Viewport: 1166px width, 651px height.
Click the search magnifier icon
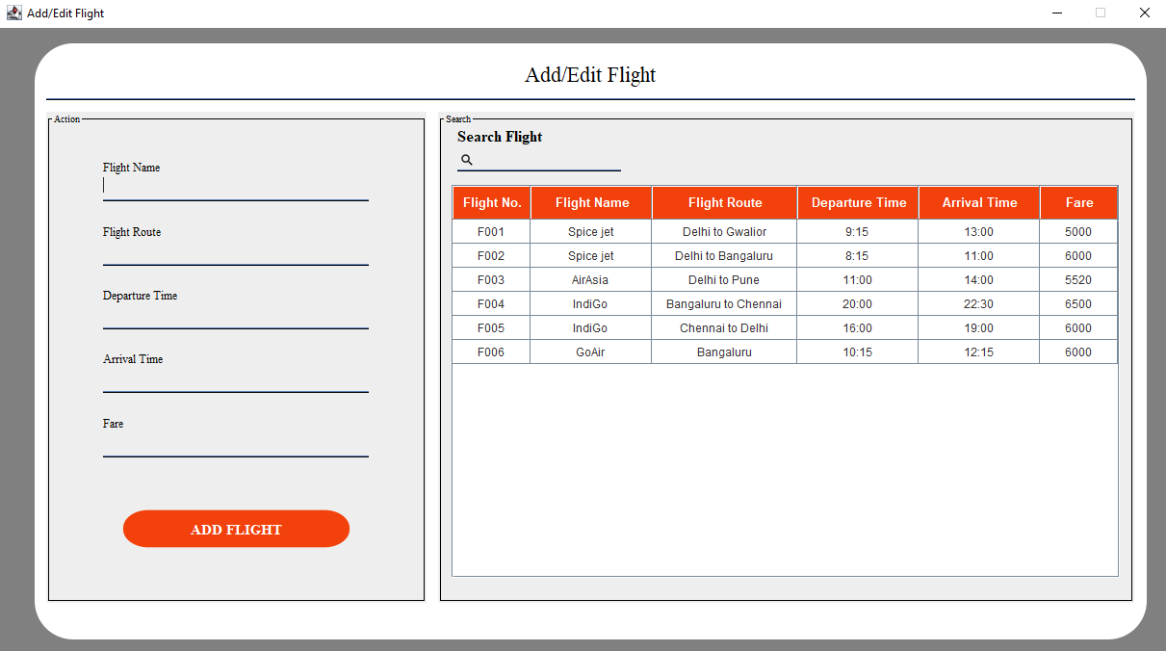tap(467, 160)
